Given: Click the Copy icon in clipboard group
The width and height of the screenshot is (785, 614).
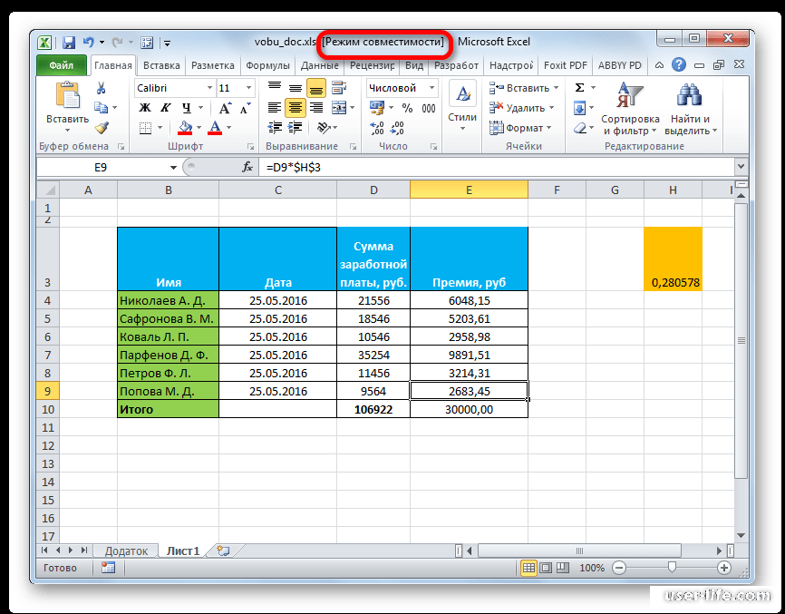Looking at the screenshot, I should click(x=102, y=108).
